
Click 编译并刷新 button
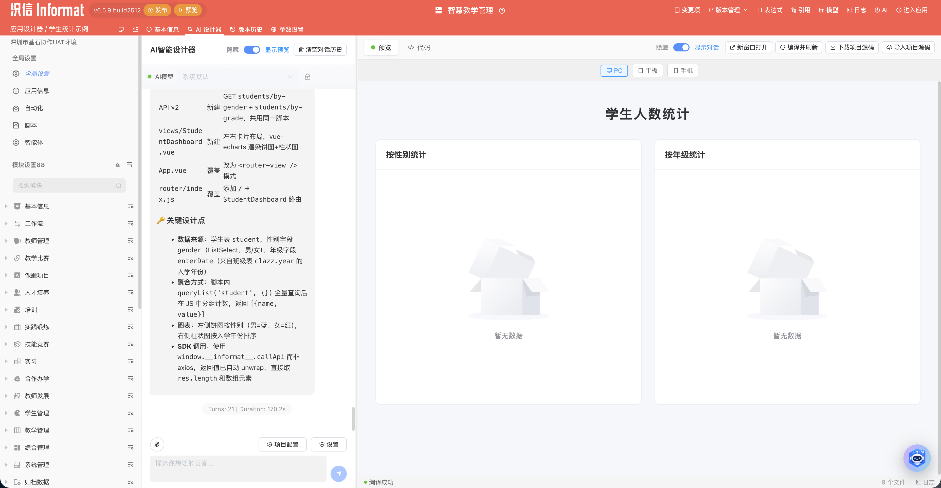click(x=799, y=47)
